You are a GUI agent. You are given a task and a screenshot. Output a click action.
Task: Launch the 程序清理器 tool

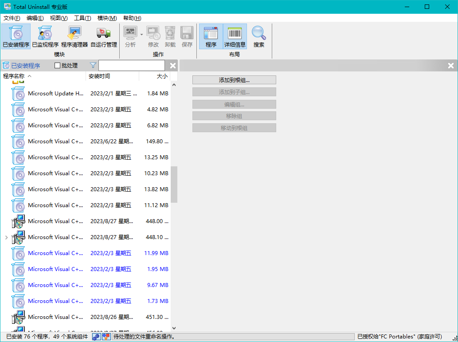coord(74,36)
